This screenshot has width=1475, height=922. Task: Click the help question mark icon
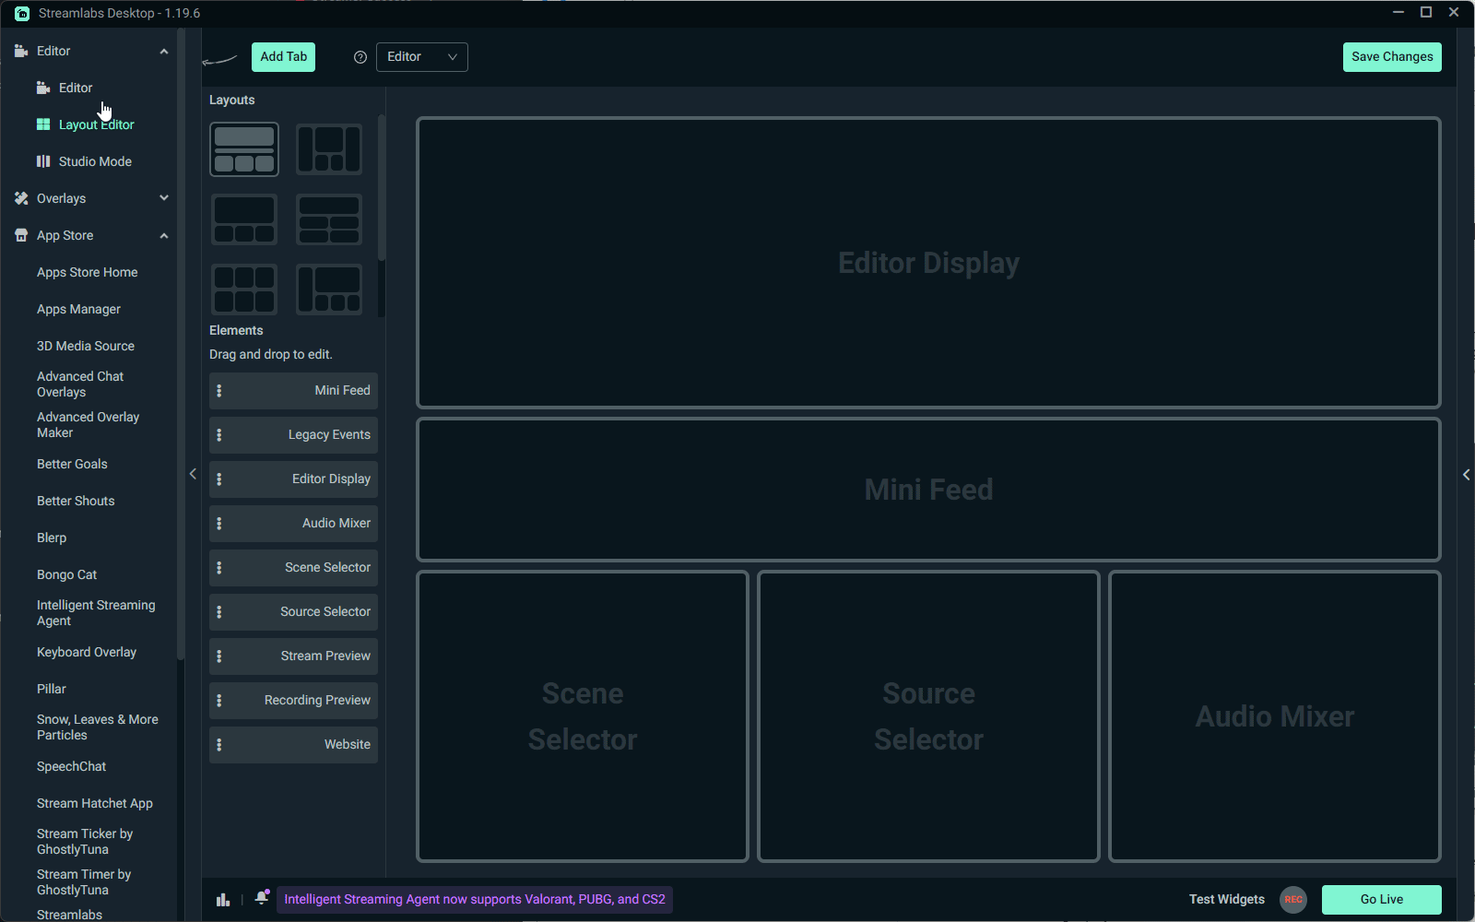tap(360, 57)
